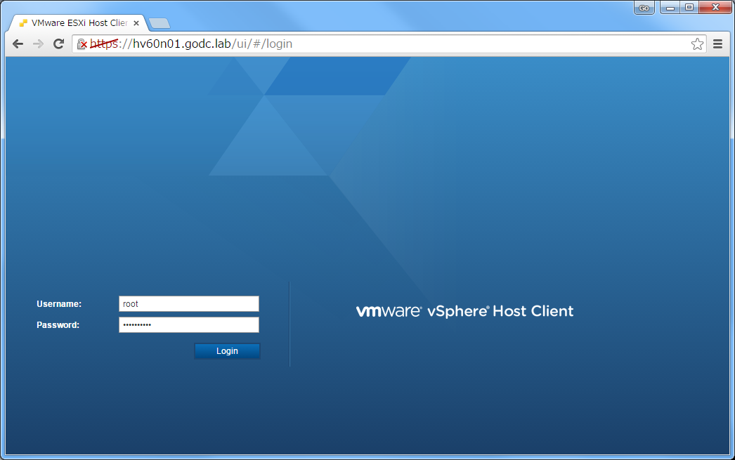Open a new browser tab
The image size is (735, 460).
160,23
